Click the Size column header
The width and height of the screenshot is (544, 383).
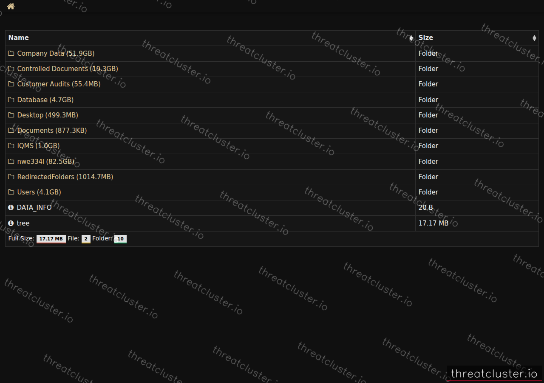477,38
